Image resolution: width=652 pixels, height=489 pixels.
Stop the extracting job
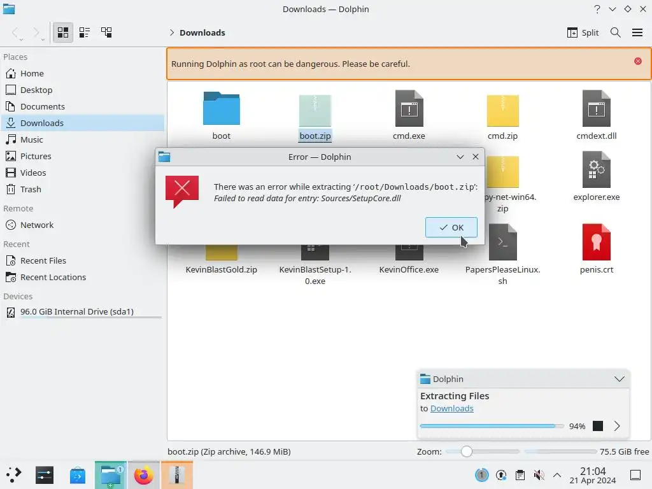(597, 426)
